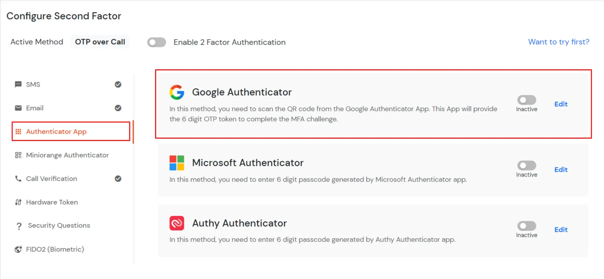Click the SMS chat bubble icon
604x279 pixels.
click(x=18, y=84)
